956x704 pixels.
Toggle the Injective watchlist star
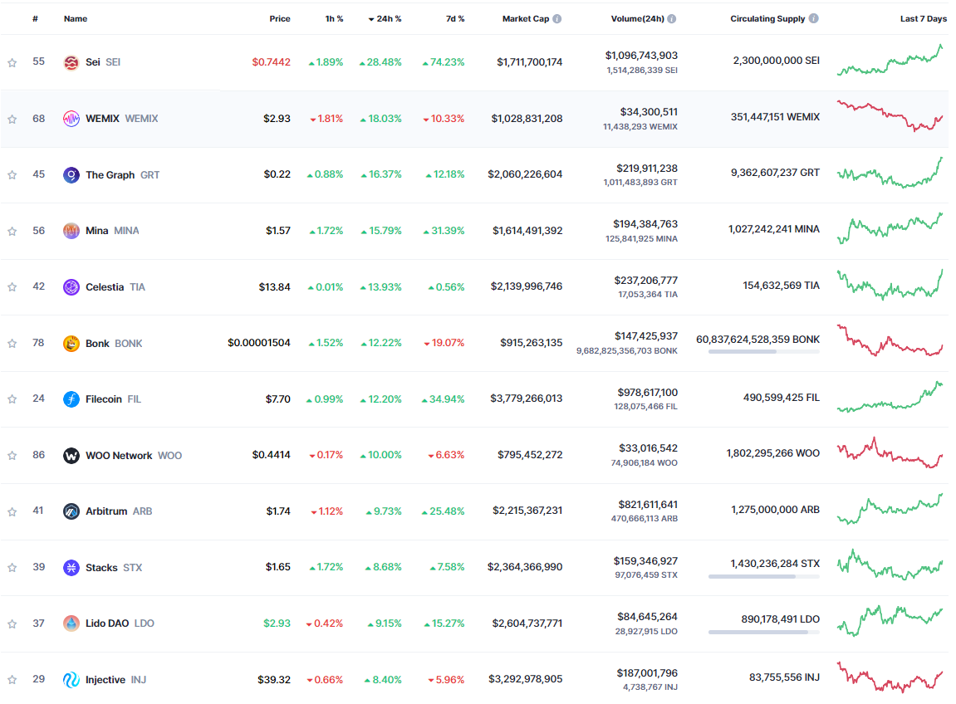(x=12, y=680)
